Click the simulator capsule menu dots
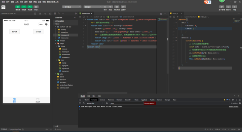The image size is (242, 132). (x=41, y=24)
